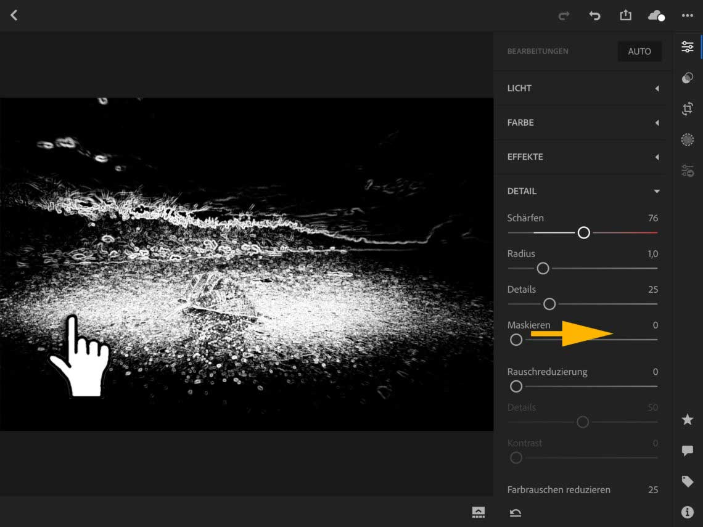The height and width of the screenshot is (527, 703).
Task: Select the selective edit dotted circle icon
Action: (688, 139)
